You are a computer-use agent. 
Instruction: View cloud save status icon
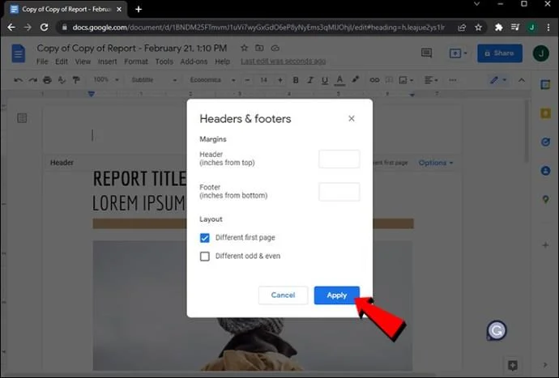click(275, 48)
